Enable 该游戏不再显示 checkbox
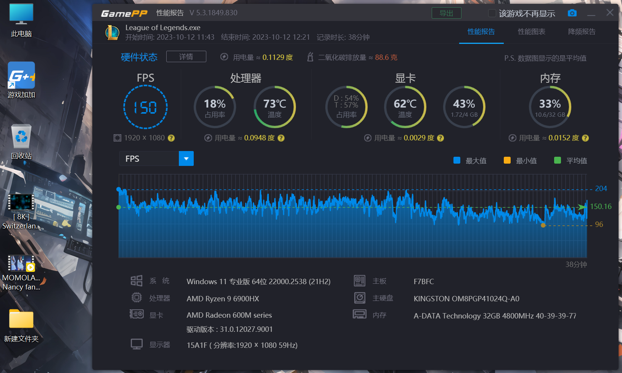This screenshot has width=622, height=373. coord(492,13)
